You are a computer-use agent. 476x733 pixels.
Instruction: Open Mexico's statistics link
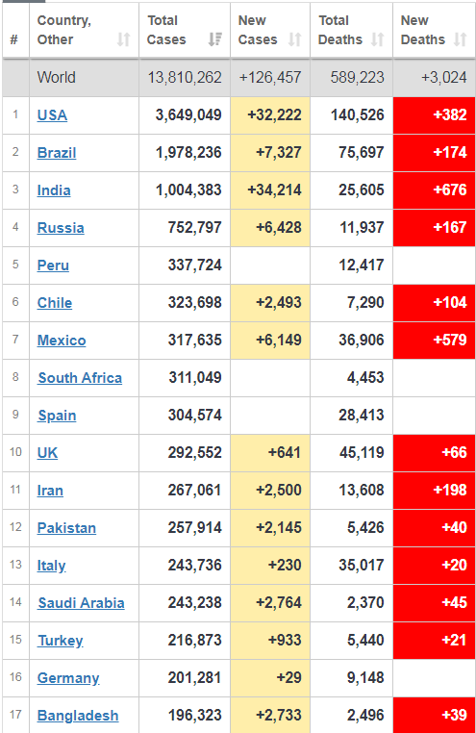[62, 341]
